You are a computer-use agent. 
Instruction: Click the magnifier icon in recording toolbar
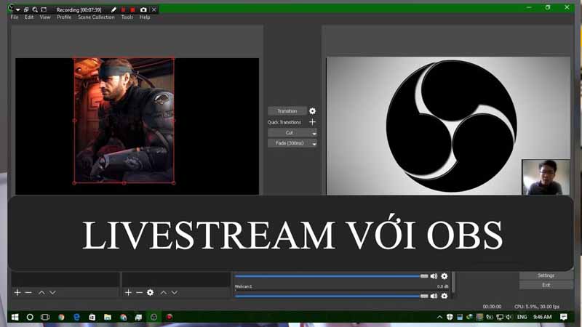[35, 9]
